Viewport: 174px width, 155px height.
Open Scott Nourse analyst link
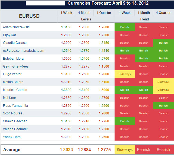point(12,113)
